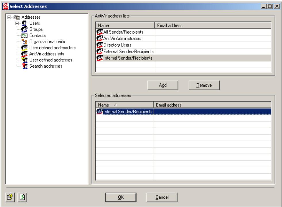Select Internal Sender/Recipients in Selected addresses
282x207 pixels.
pos(183,111)
